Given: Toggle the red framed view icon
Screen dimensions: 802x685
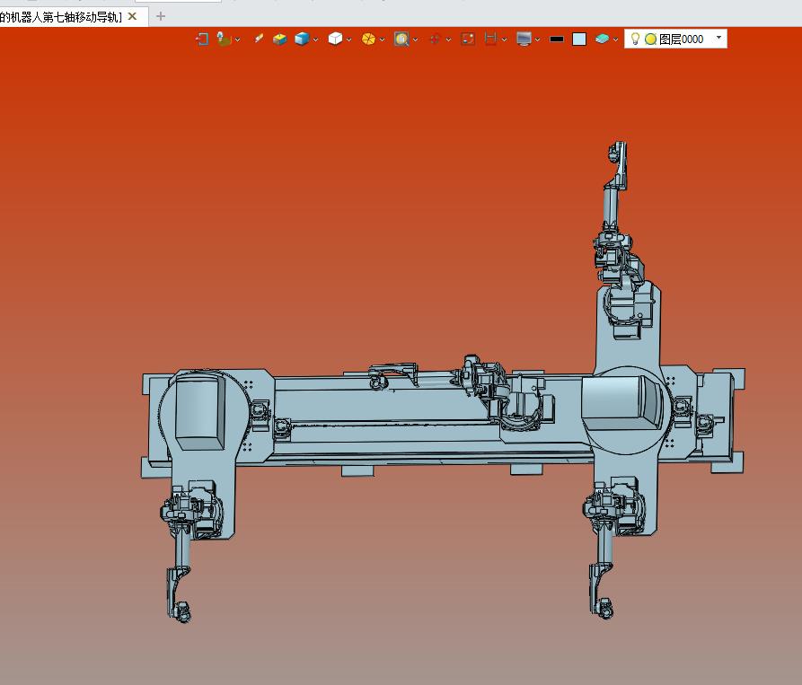Looking at the screenshot, I should pyautogui.click(x=468, y=39).
